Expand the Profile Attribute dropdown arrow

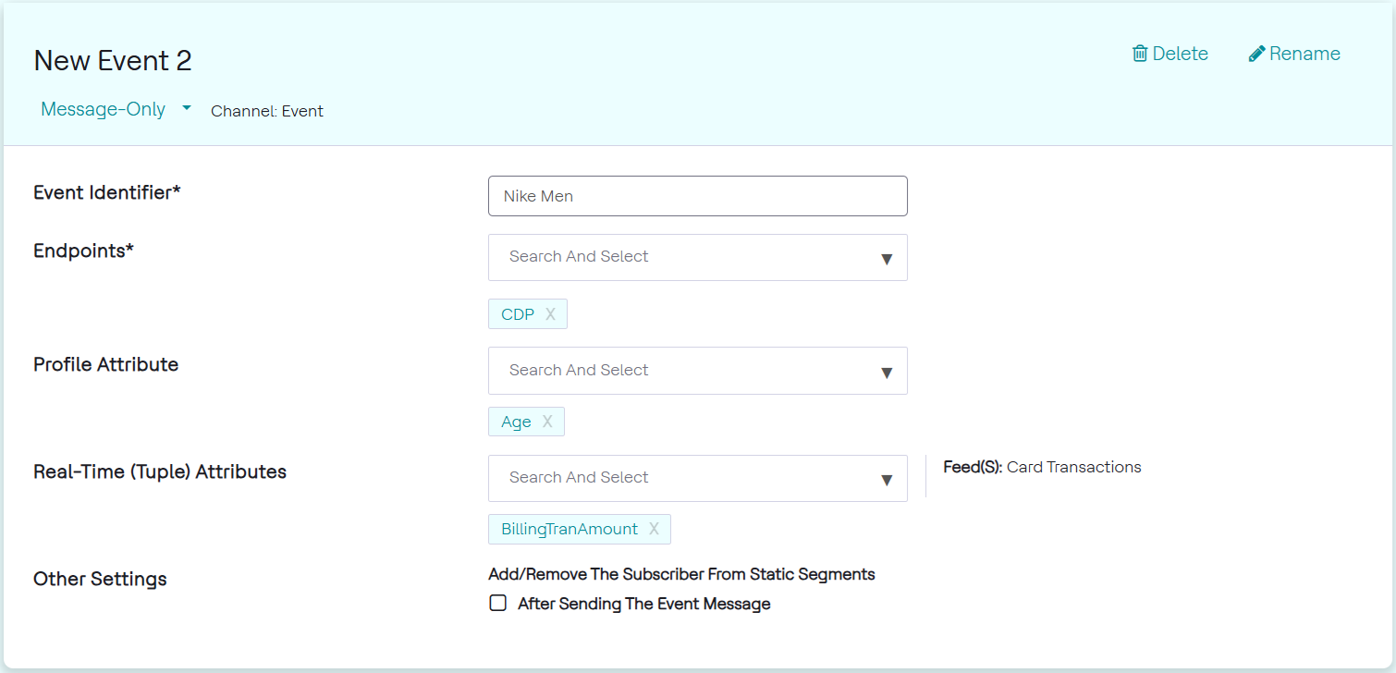click(887, 373)
